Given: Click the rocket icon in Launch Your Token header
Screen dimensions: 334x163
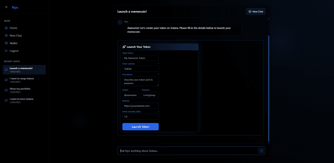Looking at the screenshot, I should point(124,47).
